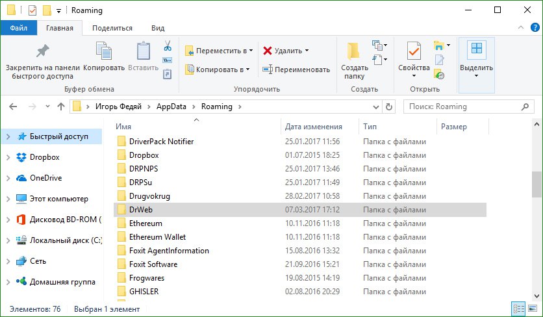Viewport: 543px width, 317px height.
Task: Open the Файл tab
Action: 18,28
